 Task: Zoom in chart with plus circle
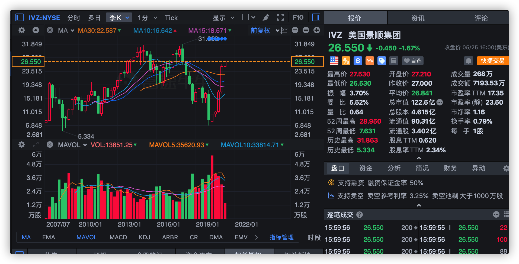[317, 30]
